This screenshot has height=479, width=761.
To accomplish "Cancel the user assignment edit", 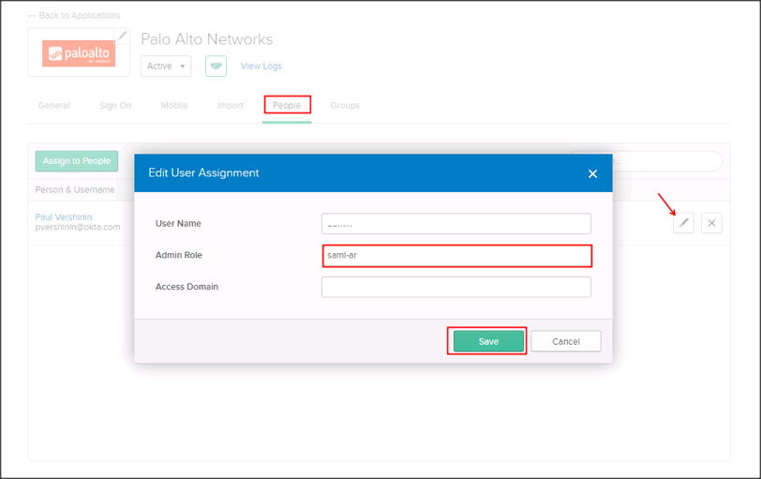I will tap(566, 341).
